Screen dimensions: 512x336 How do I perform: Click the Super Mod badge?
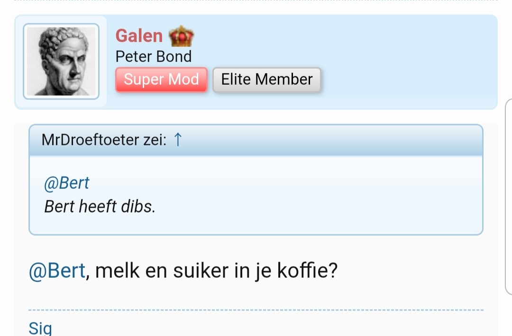point(161,80)
